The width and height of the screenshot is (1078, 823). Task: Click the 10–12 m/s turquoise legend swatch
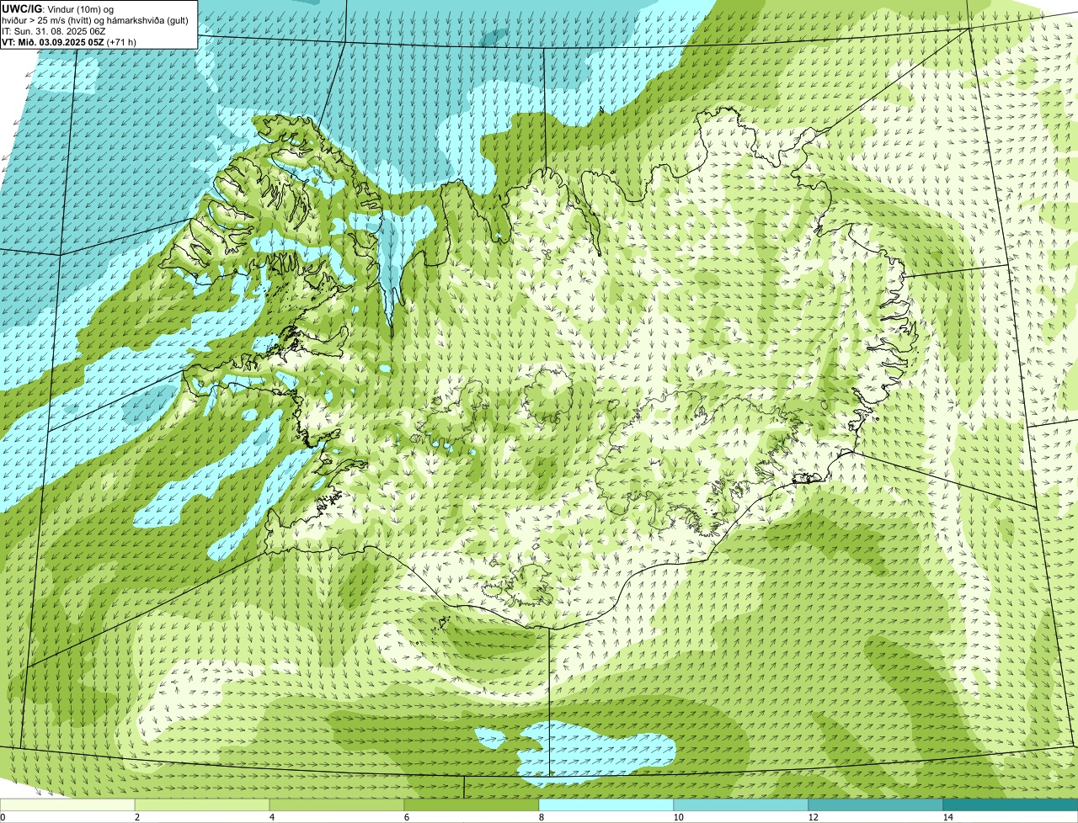[741, 804]
